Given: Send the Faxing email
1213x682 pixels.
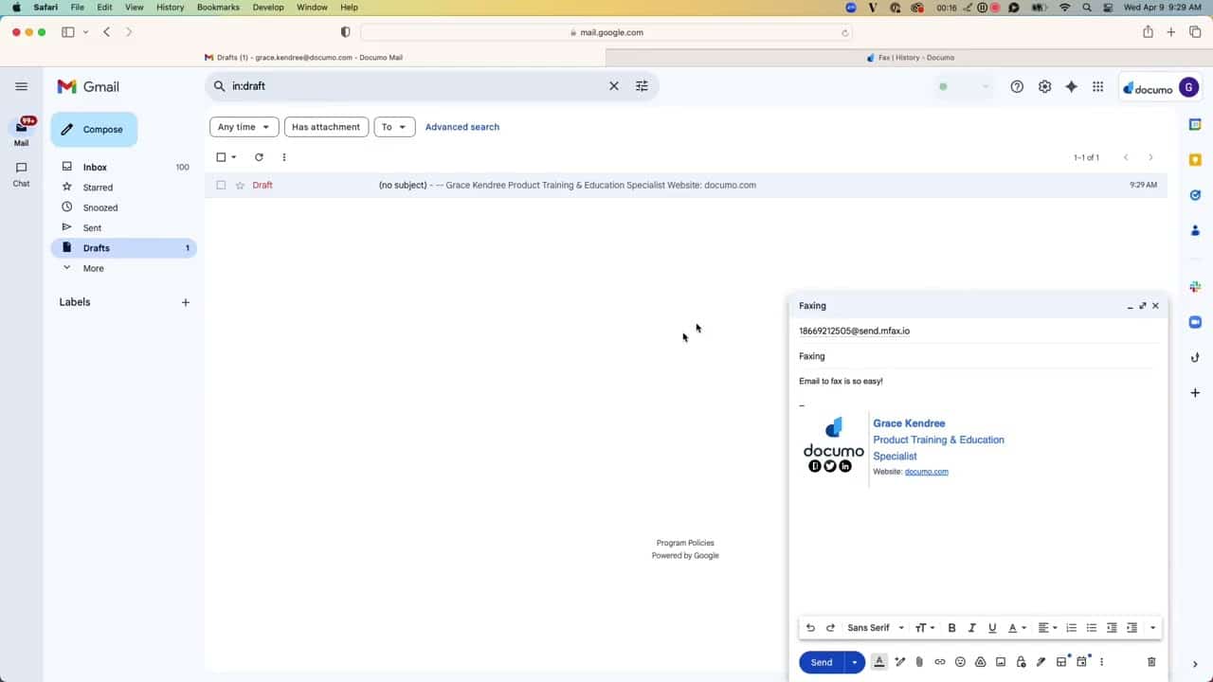Looking at the screenshot, I should [821, 662].
